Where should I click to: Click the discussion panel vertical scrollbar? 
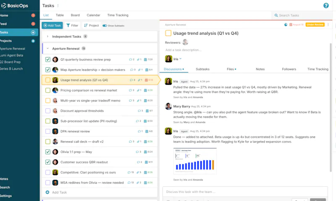(x=331, y=107)
